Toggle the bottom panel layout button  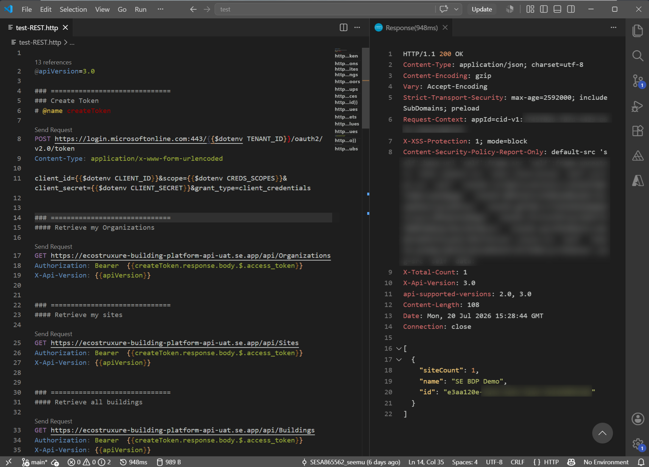(557, 9)
